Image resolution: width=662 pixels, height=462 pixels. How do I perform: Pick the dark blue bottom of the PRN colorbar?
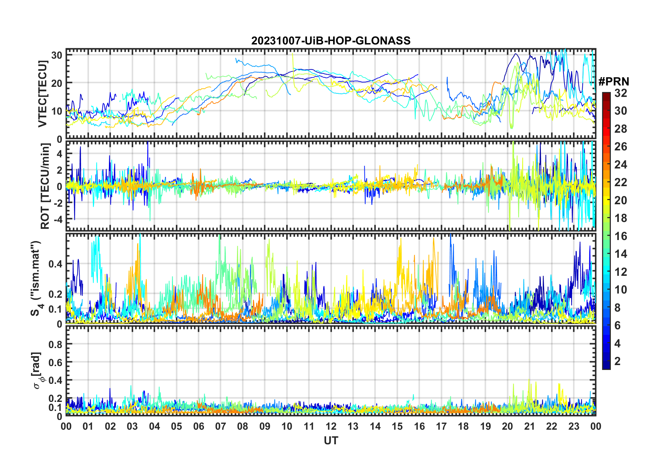(606, 366)
